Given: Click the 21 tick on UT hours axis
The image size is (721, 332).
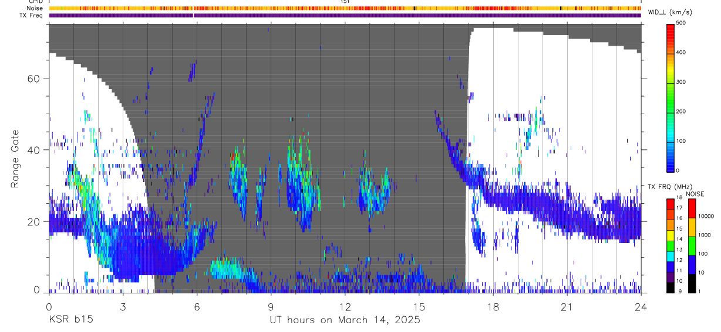Looking at the screenshot, I should click(567, 306).
